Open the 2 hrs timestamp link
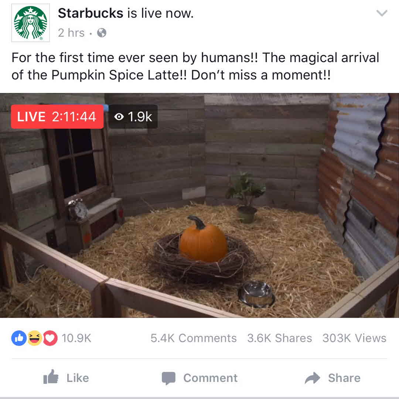Viewport: 399px width, 399px height. pos(71,33)
